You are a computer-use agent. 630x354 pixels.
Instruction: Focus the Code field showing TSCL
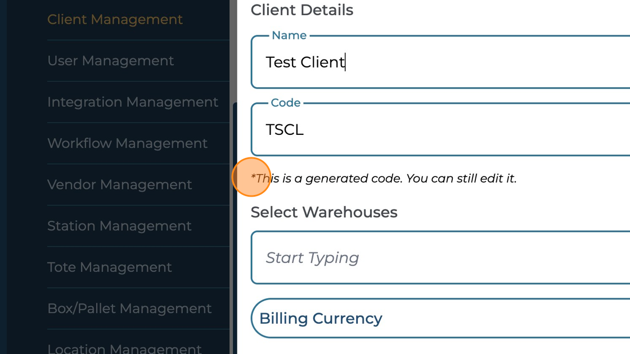pyautogui.click(x=439, y=130)
